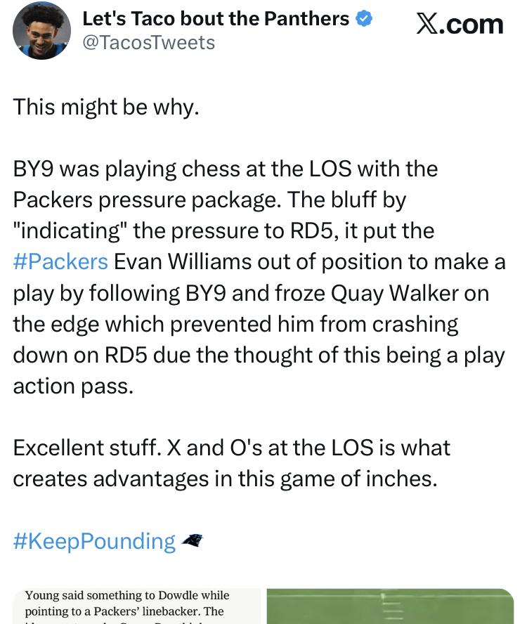
Task: Open the author's profile picture
Action: coord(41,30)
